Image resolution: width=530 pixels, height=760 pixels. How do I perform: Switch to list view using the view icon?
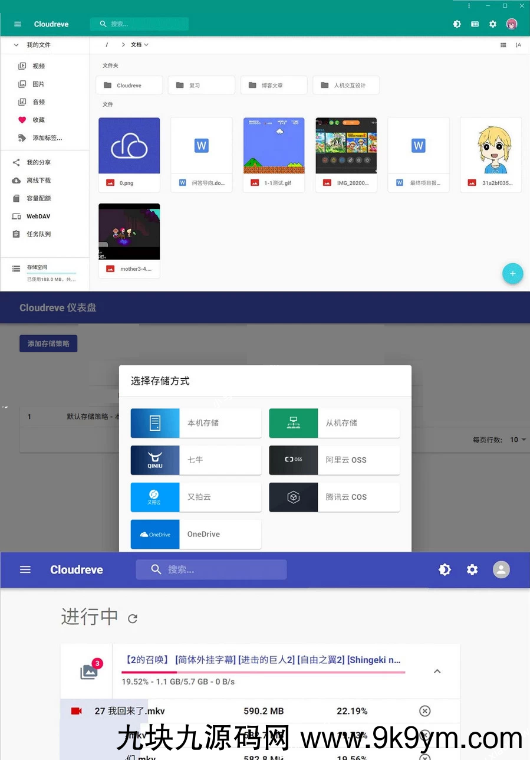pyautogui.click(x=503, y=45)
